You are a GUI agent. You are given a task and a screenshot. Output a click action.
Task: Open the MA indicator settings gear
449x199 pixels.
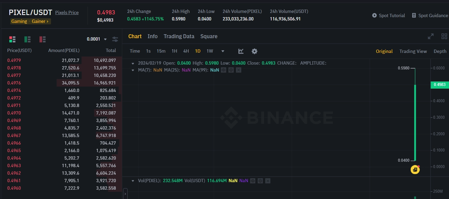[x=231, y=70]
